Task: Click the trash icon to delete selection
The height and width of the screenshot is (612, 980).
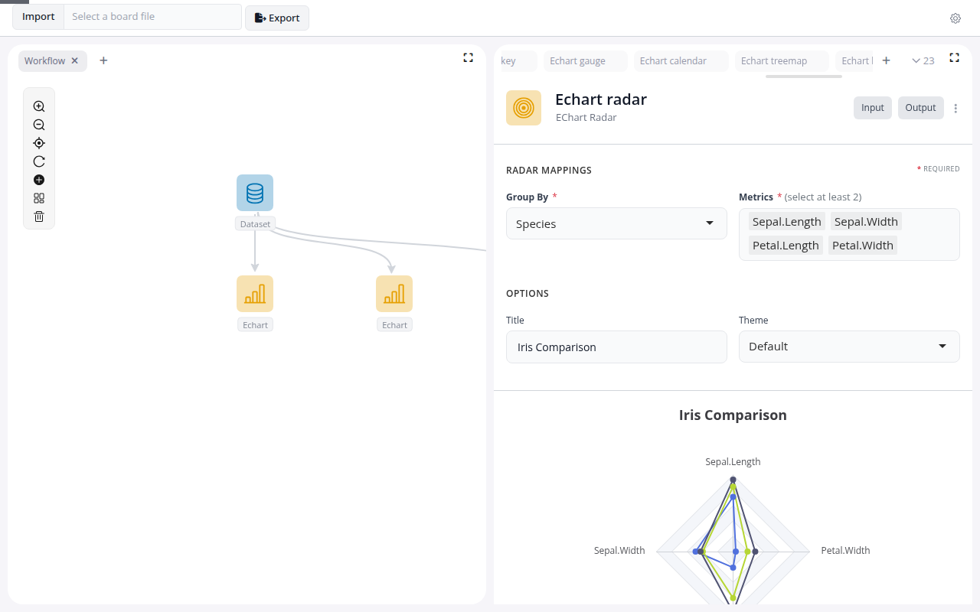Action: tap(38, 216)
